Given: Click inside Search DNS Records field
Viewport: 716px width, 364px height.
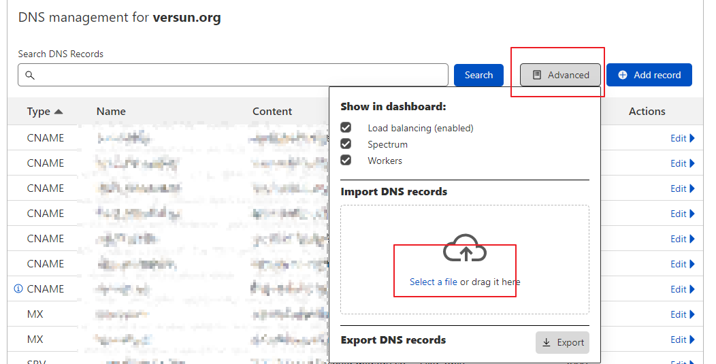Looking at the screenshot, I should 238,76.
